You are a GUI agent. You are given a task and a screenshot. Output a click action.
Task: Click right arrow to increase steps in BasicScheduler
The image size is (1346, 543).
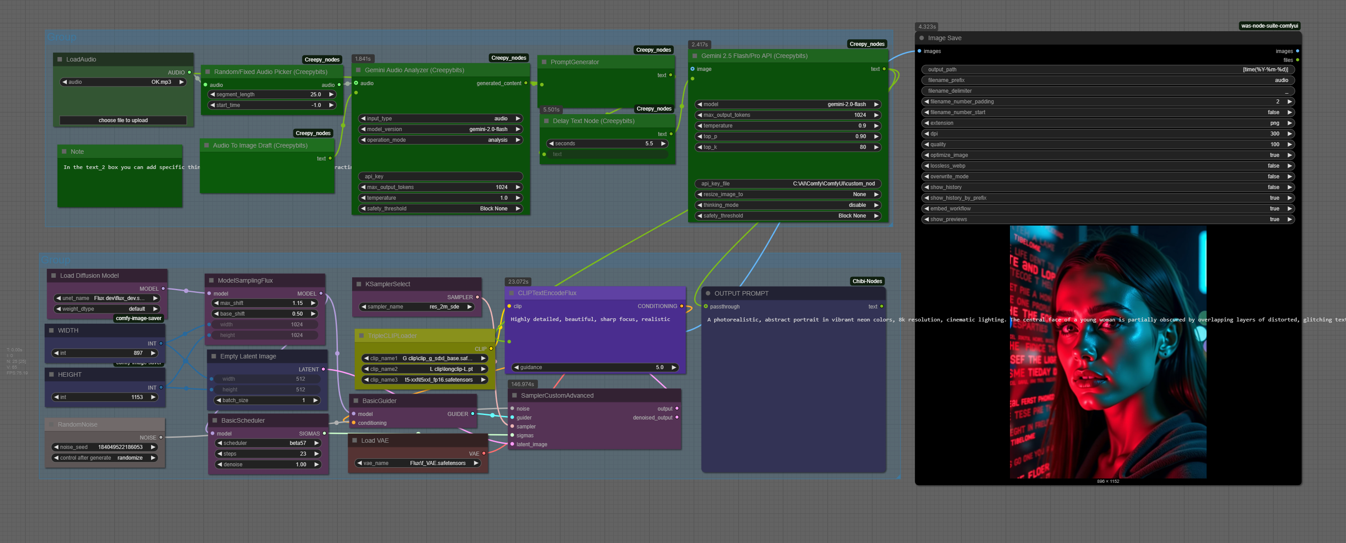pyautogui.click(x=316, y=454)
